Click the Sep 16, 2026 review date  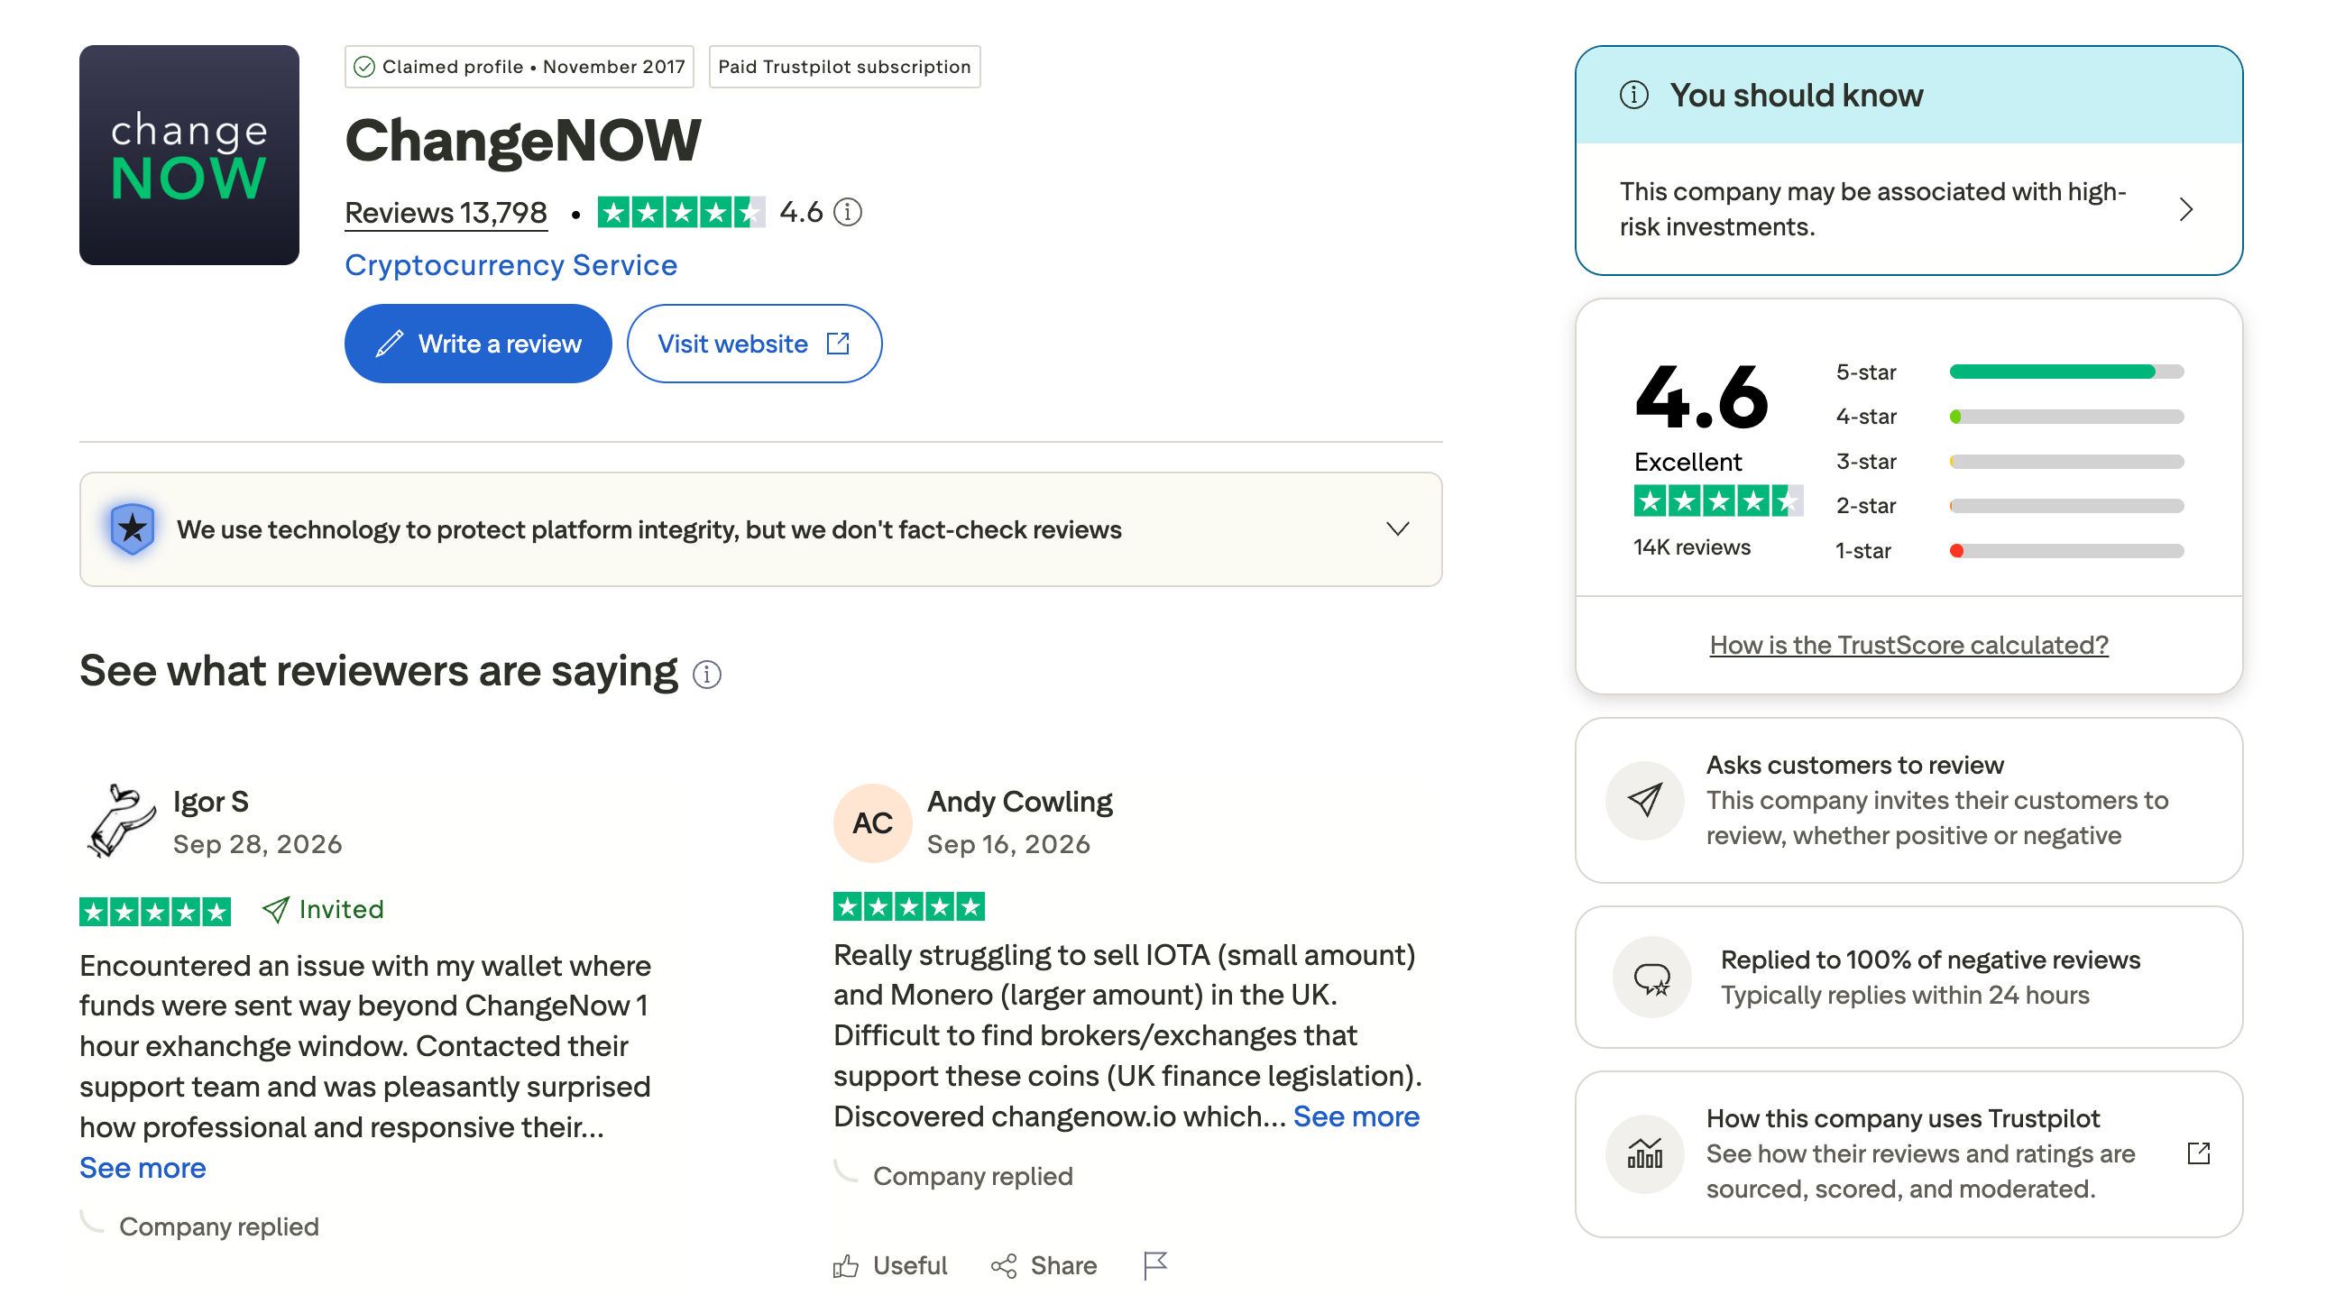(1007, 843)
